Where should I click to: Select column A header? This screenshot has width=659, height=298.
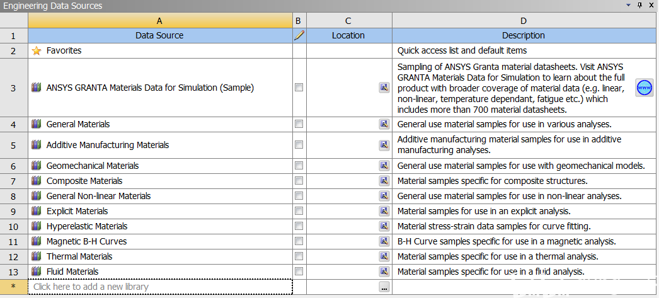[x=160, y=21]
